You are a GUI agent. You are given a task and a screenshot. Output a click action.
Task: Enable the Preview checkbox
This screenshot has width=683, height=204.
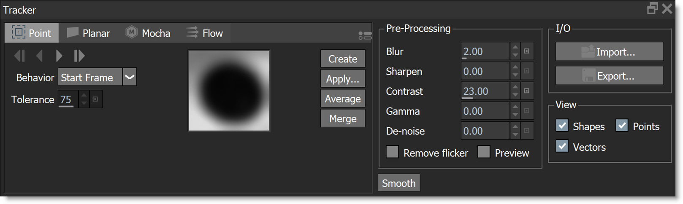[x=484, y=152]
